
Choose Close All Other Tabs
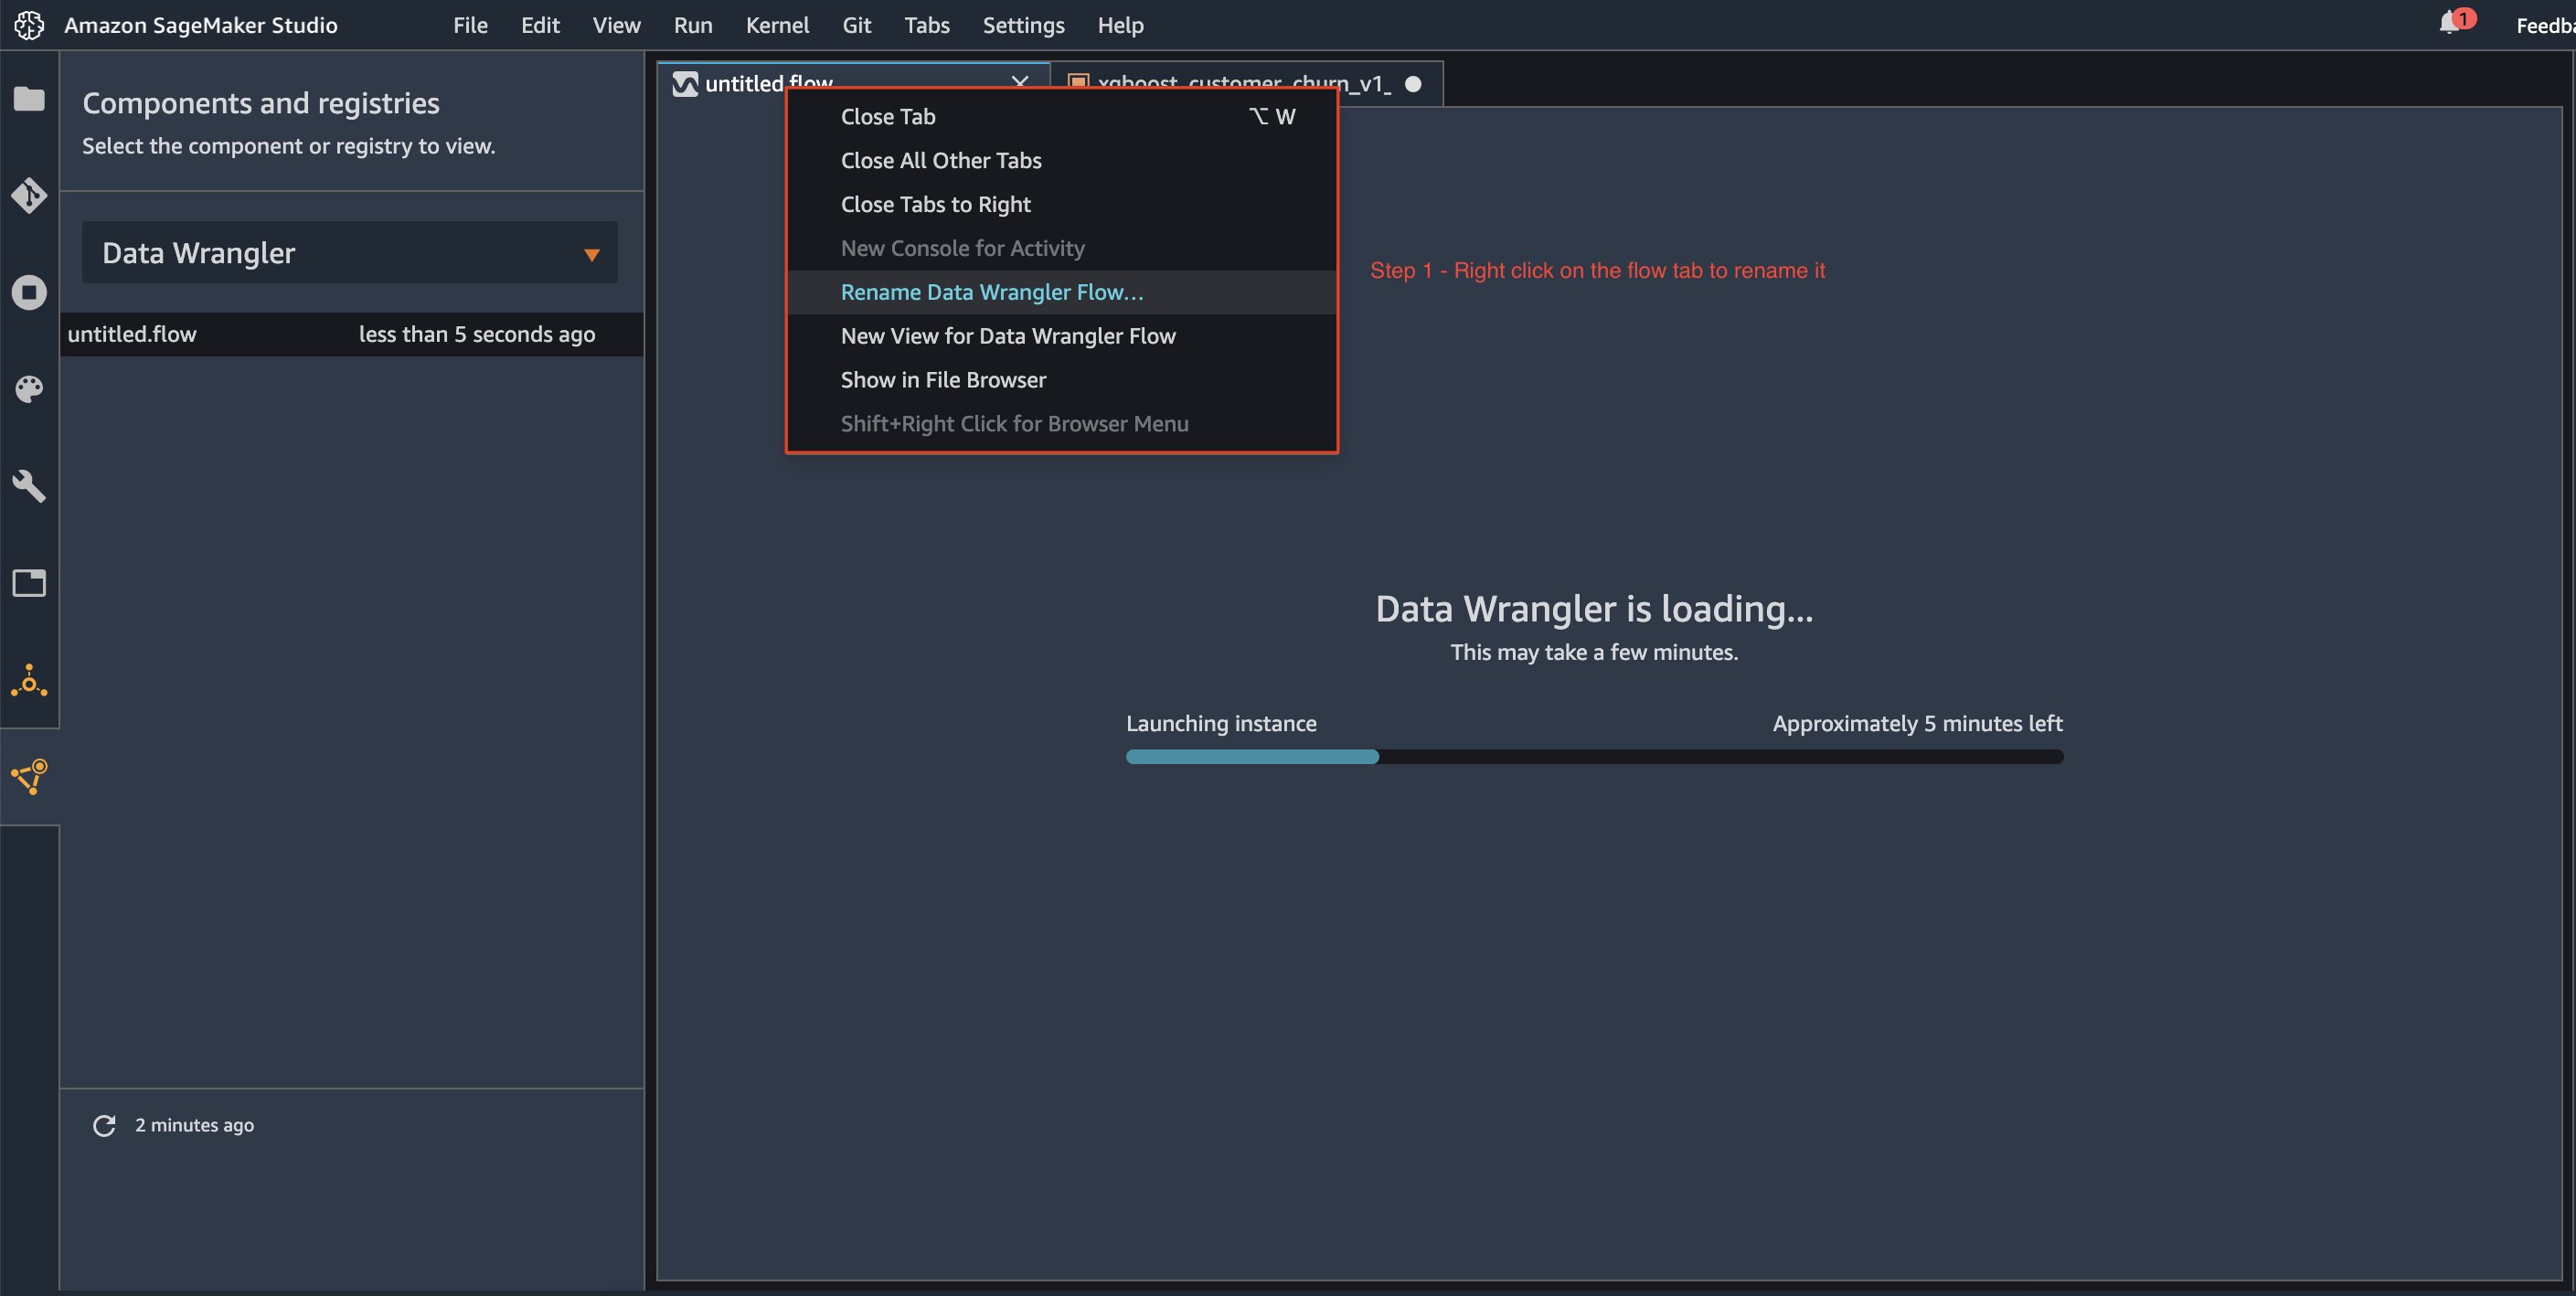1062,160
